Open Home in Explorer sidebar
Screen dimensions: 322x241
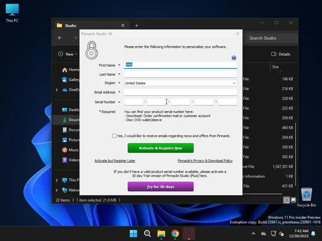(70, 70)
